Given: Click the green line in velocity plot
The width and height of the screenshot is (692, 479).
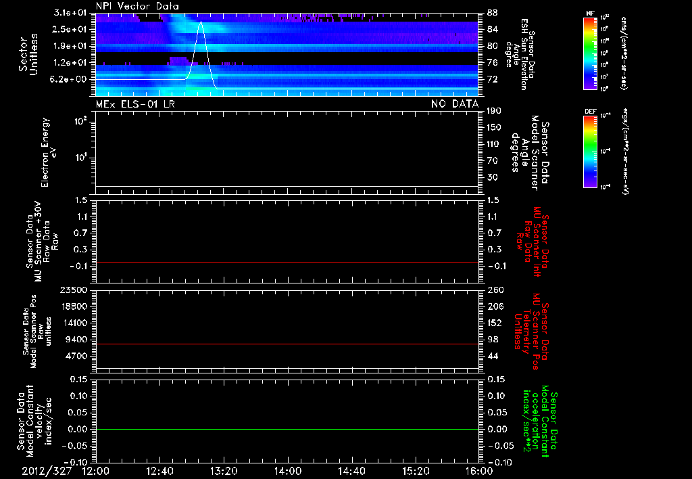Looking at the screenshot, I should [x=287, y=429].
